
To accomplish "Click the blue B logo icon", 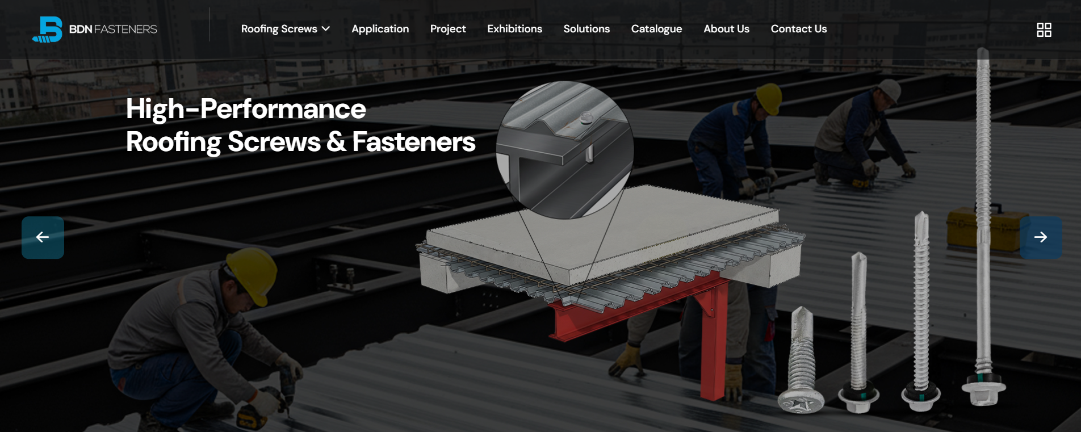I will (x=48, y=30).
